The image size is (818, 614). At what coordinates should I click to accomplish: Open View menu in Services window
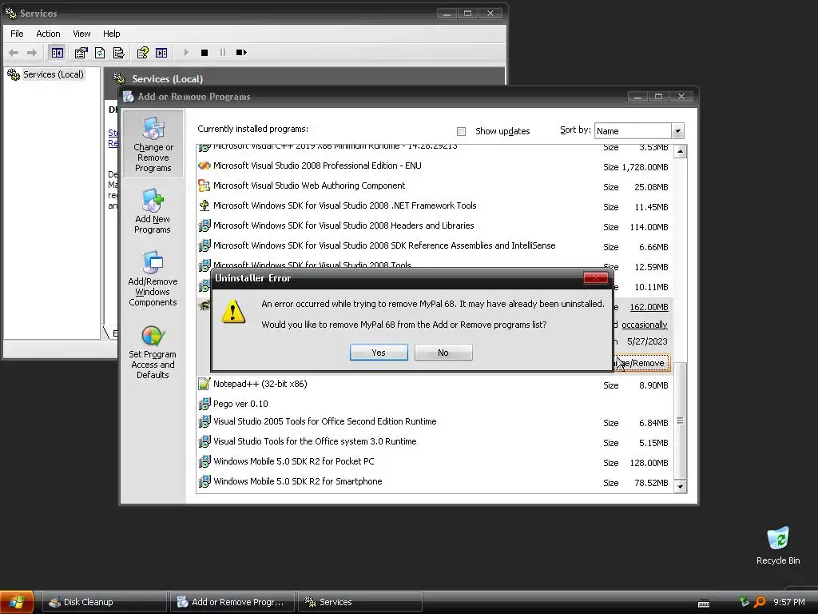tap(81, 34)
